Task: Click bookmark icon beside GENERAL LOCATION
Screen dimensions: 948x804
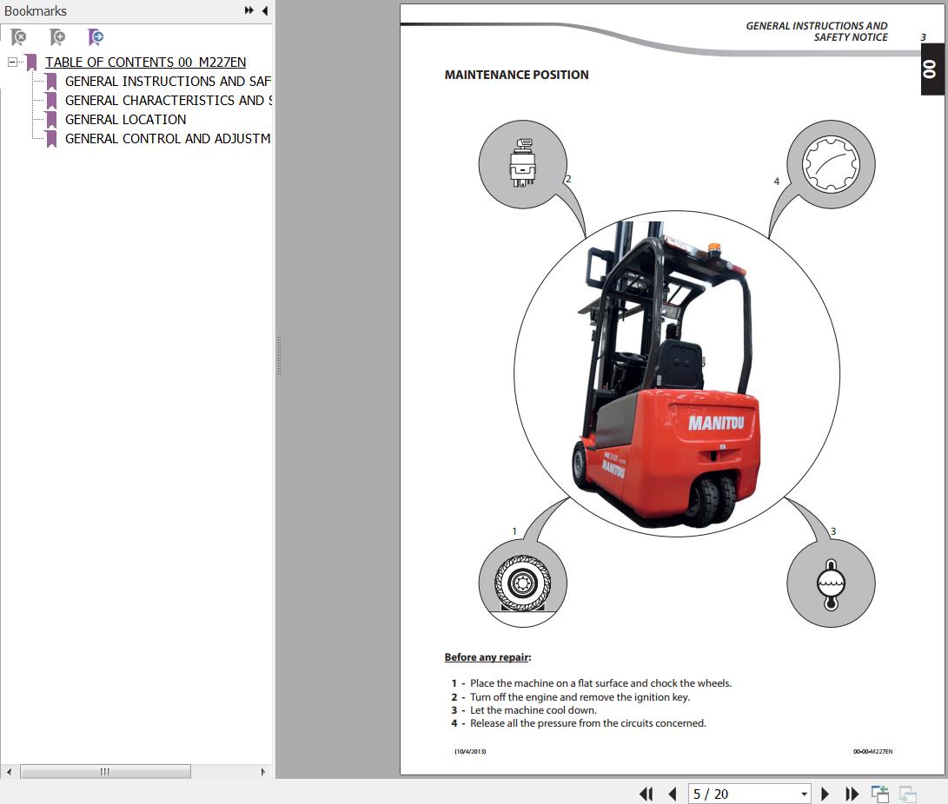Action: point(51,120)
